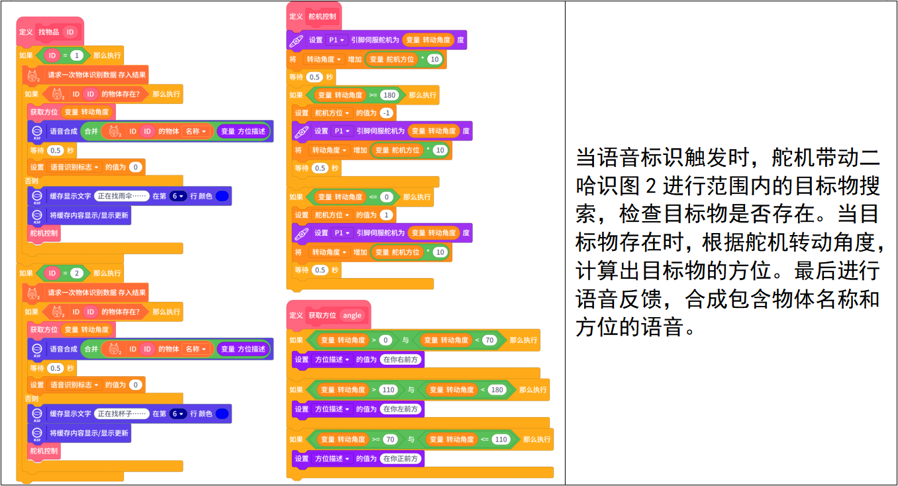Click the K10 icon on 语音合成 block under ID = 1
The image size is (898, 486).
point(37,132)
